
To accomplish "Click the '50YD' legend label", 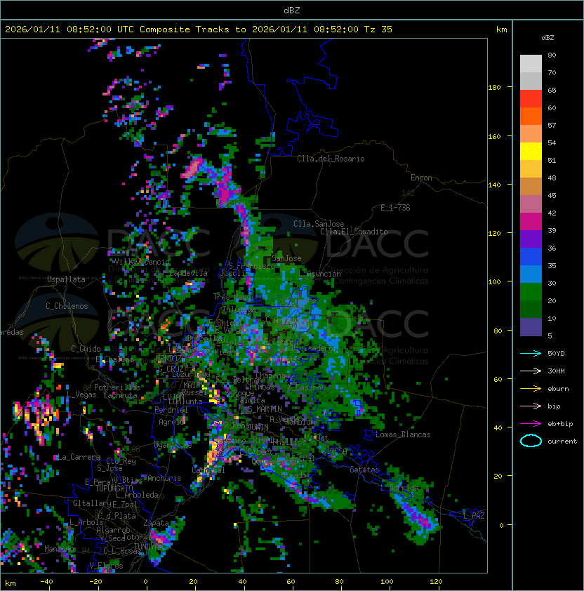I will (556, 354).
